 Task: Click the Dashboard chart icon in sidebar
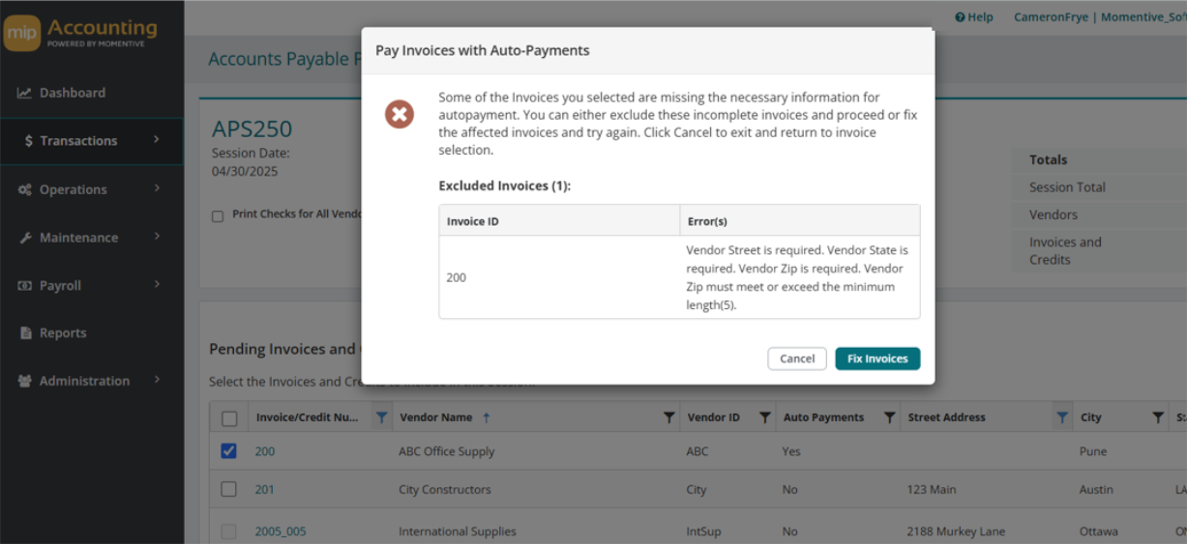[25, 93]
